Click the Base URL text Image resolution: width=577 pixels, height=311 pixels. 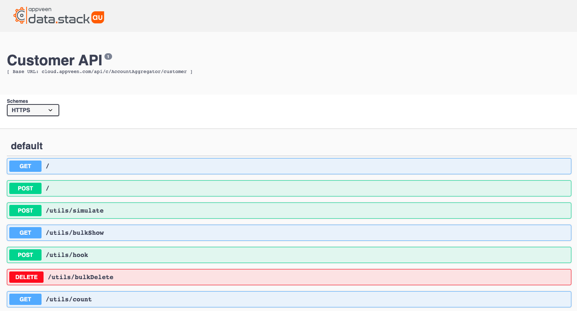100,72
